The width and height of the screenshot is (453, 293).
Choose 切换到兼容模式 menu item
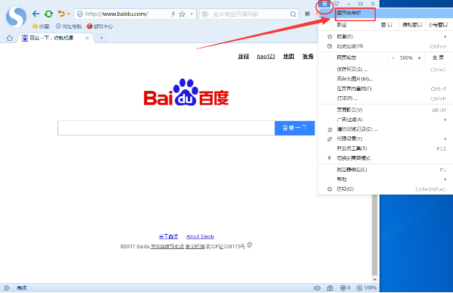tap(386, 158)
